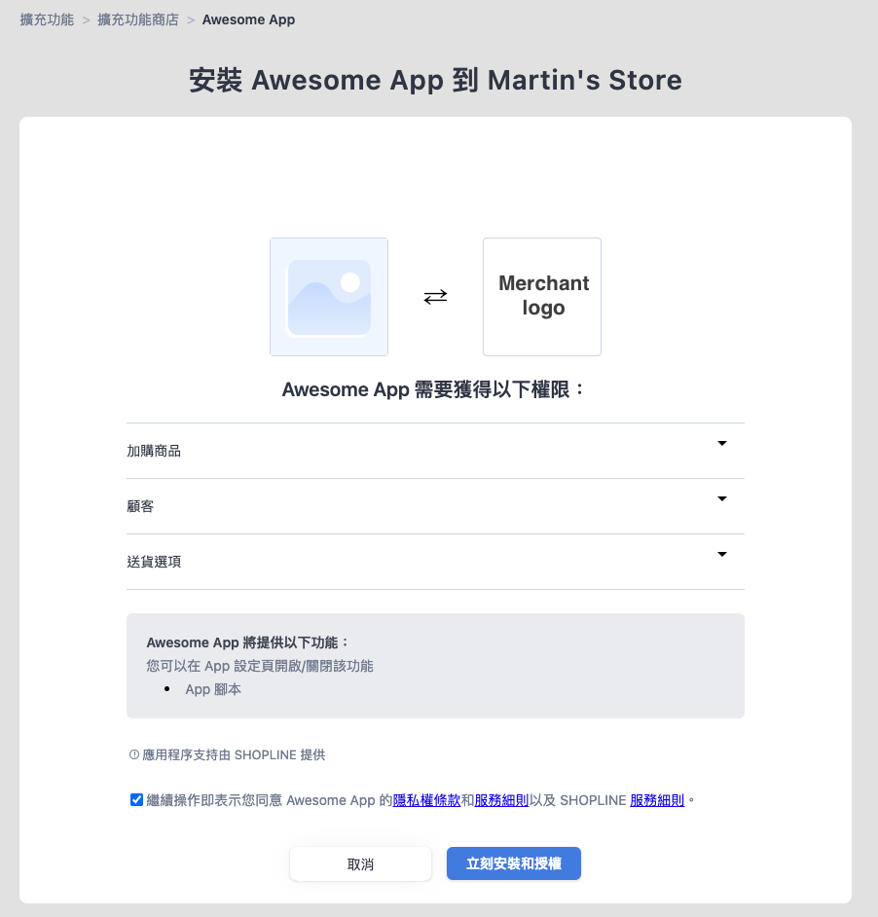Screen dimensions: 878x917
Task: Click 立刻安裝和授權 button
Action: pyautogui.click(x=514, y=863)
